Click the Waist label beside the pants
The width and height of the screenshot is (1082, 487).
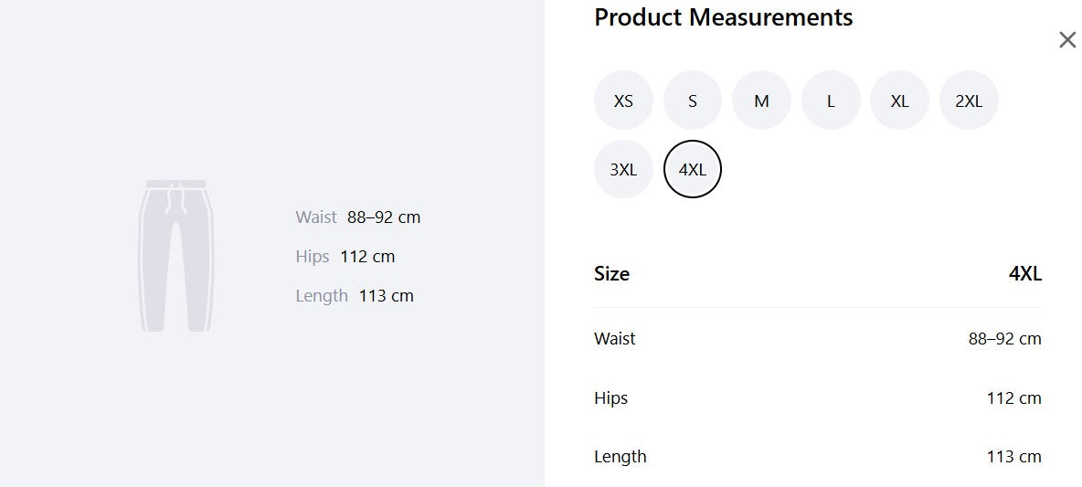[316, 217]
